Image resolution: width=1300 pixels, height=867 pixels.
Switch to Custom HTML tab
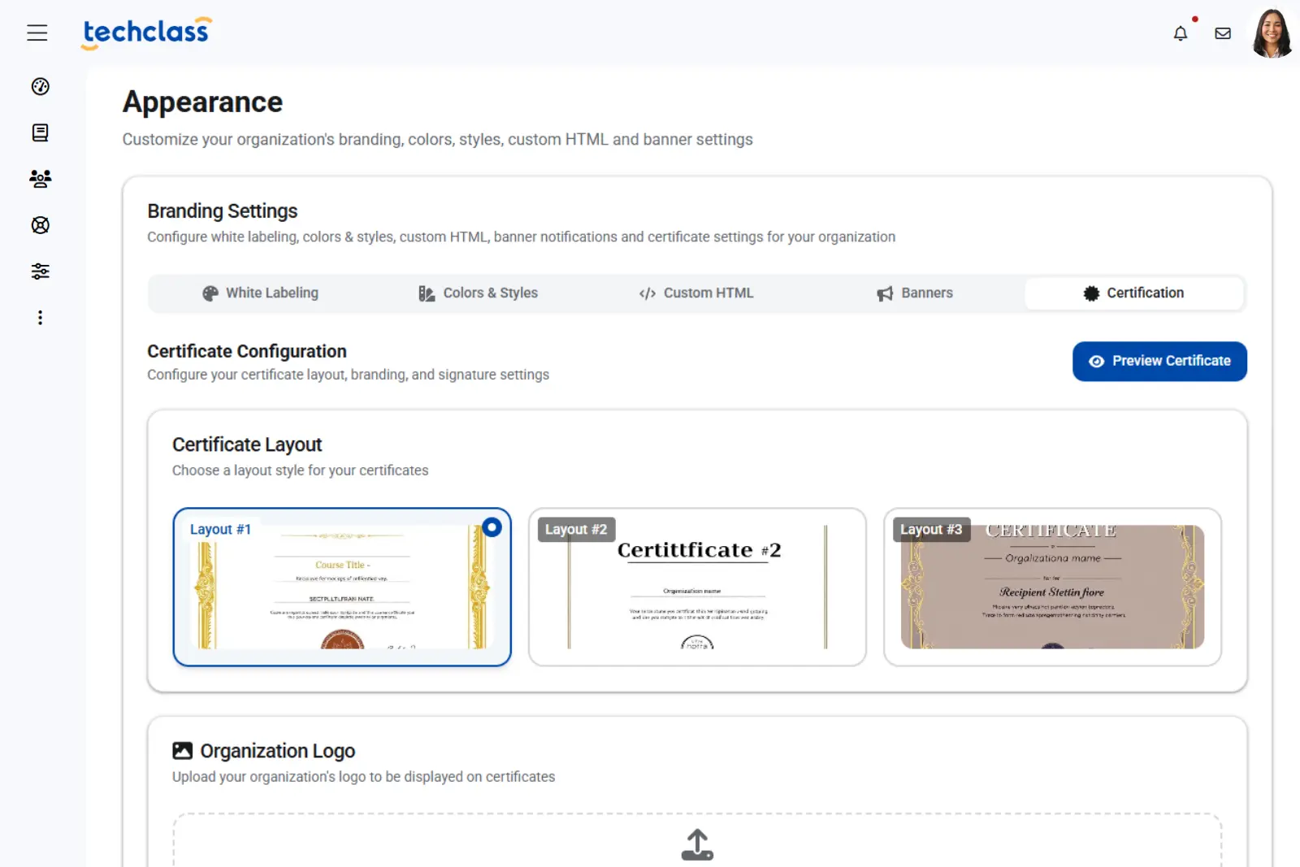tap(696, 293)
